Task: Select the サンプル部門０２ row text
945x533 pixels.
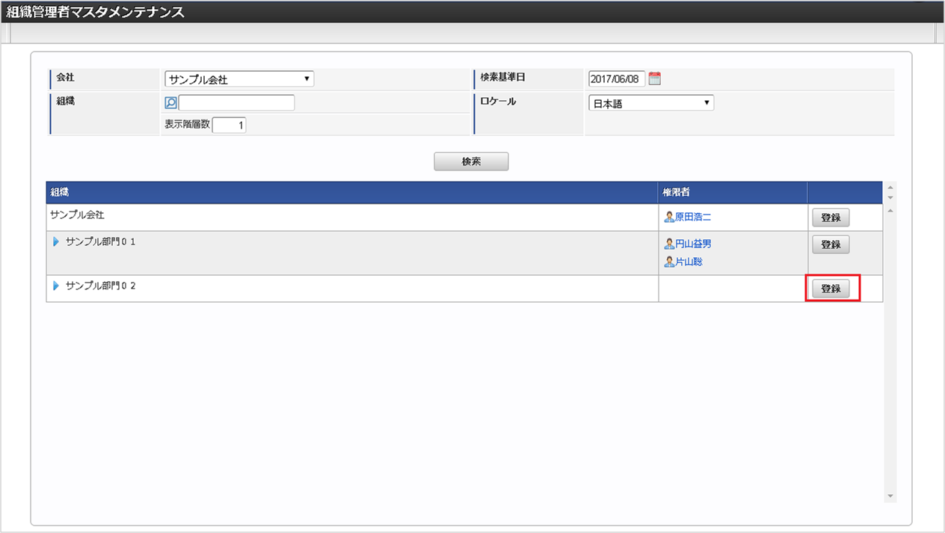Action: pos(101,286)
